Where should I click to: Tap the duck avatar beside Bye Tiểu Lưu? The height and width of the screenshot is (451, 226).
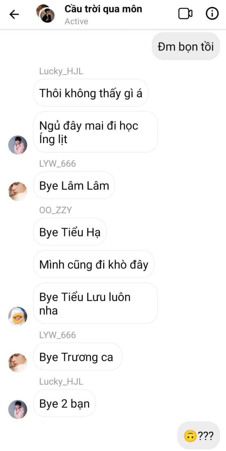click(18, 316)
